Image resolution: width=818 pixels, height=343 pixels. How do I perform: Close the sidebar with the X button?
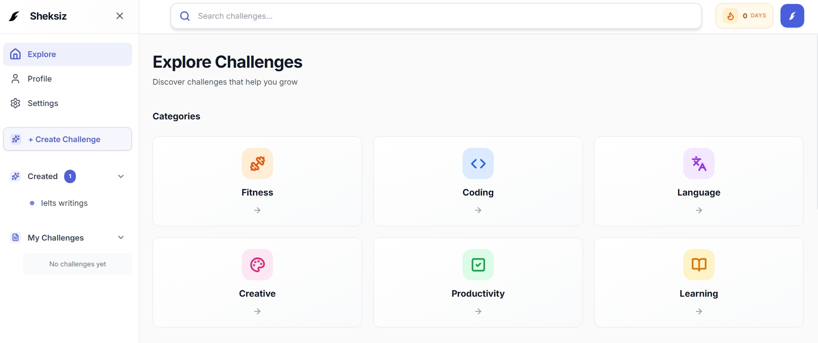120,16
